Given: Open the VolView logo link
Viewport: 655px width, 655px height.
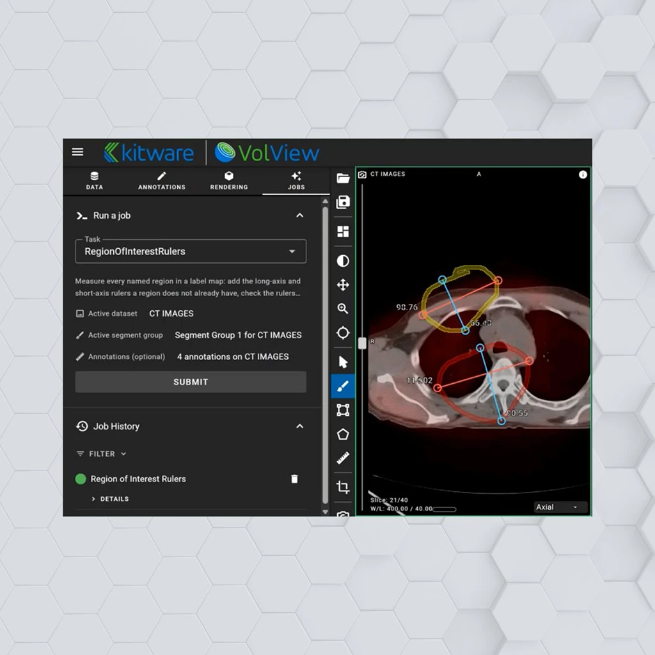Looking at the screenshot, I should (x=267, y=152).
